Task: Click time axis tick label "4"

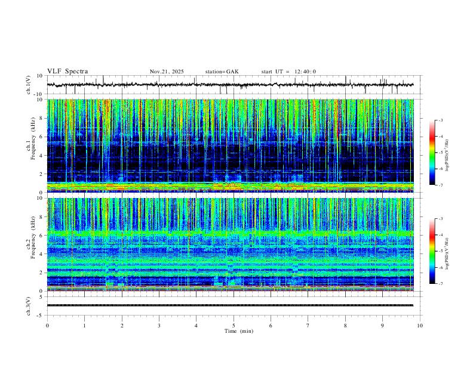Action: (196, 326)
